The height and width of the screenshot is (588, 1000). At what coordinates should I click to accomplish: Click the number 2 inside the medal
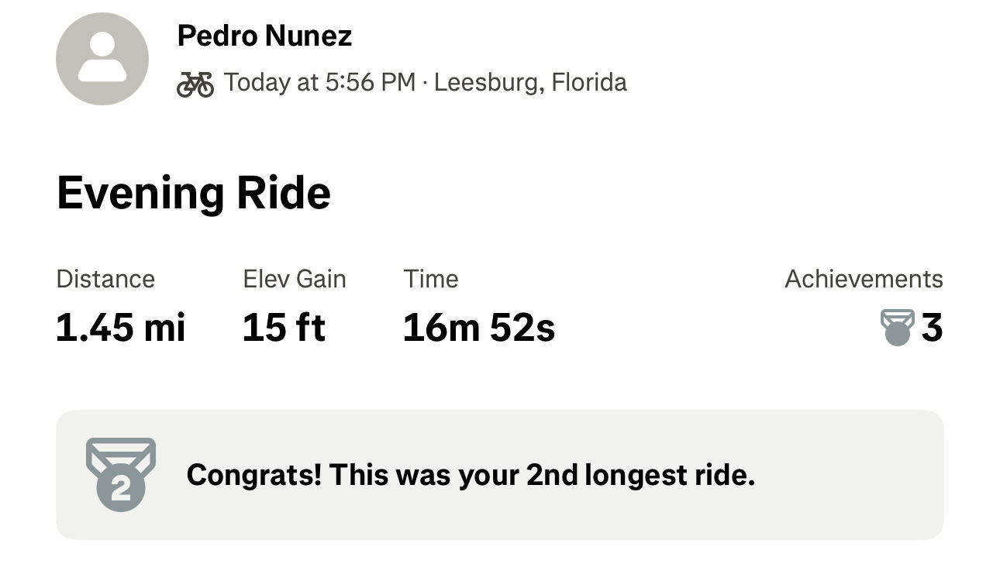(121, 490)
